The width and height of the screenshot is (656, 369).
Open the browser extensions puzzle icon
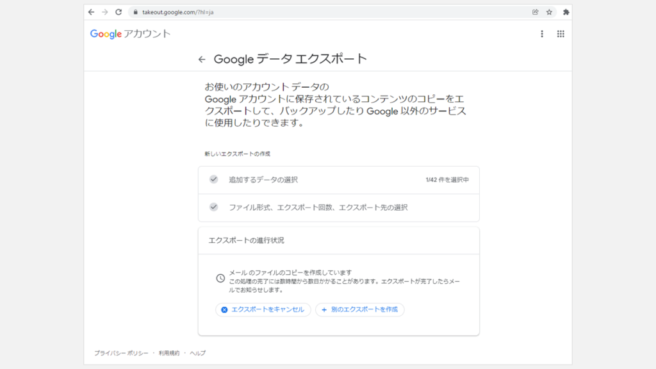pos(566,12)
